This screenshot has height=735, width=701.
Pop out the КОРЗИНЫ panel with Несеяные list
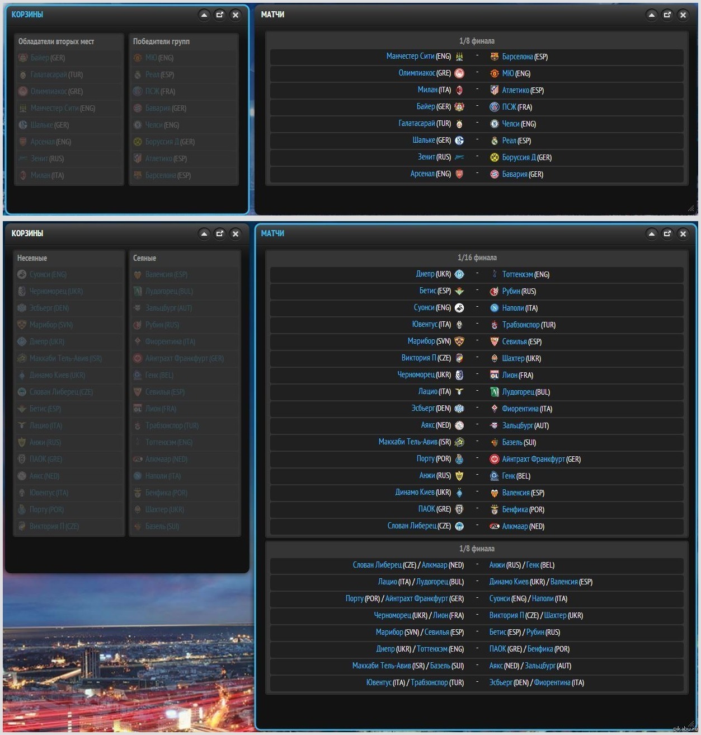tap(220, 233)
